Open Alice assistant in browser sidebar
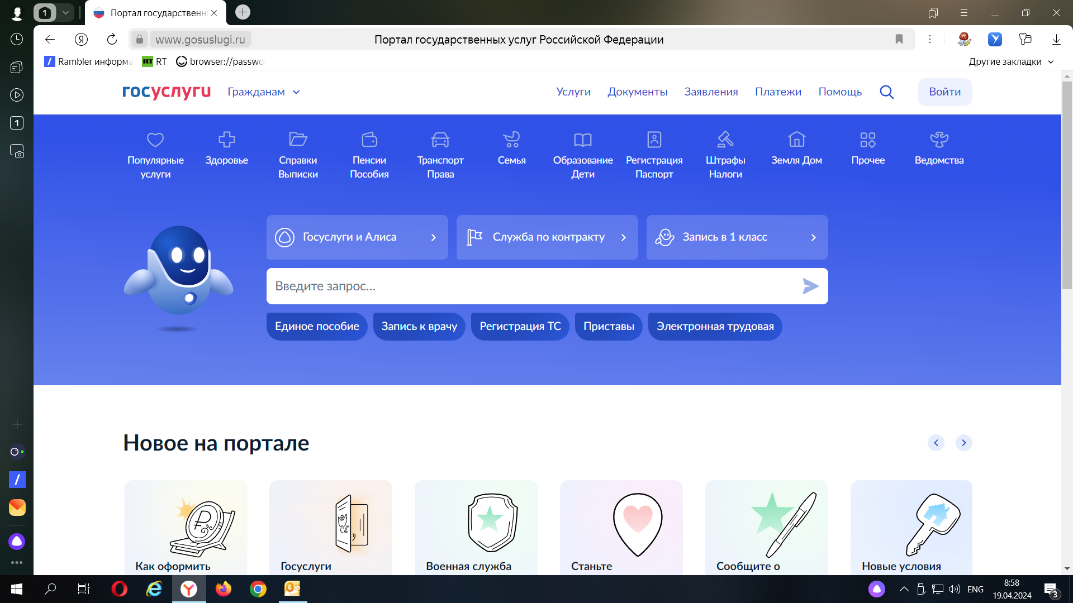Viewport: 1073px width, 603px height. pyautogui.click(x=17, y=541)
